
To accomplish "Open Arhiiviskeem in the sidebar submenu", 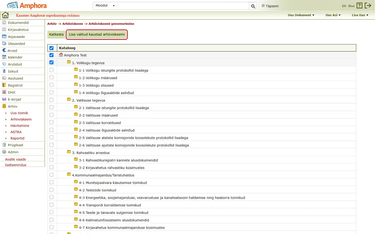I will tap(21, 119).
